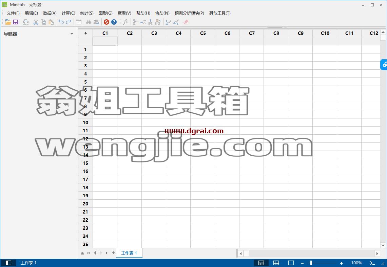Image resolution: width=387 pixels, height=267 pixels.
Task: Click the vertical scrollbar up arrow
Action: pyautogui.click(x=383, y=32)
